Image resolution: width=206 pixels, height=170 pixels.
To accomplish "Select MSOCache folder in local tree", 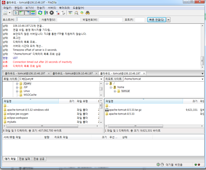I will (30, 95).
